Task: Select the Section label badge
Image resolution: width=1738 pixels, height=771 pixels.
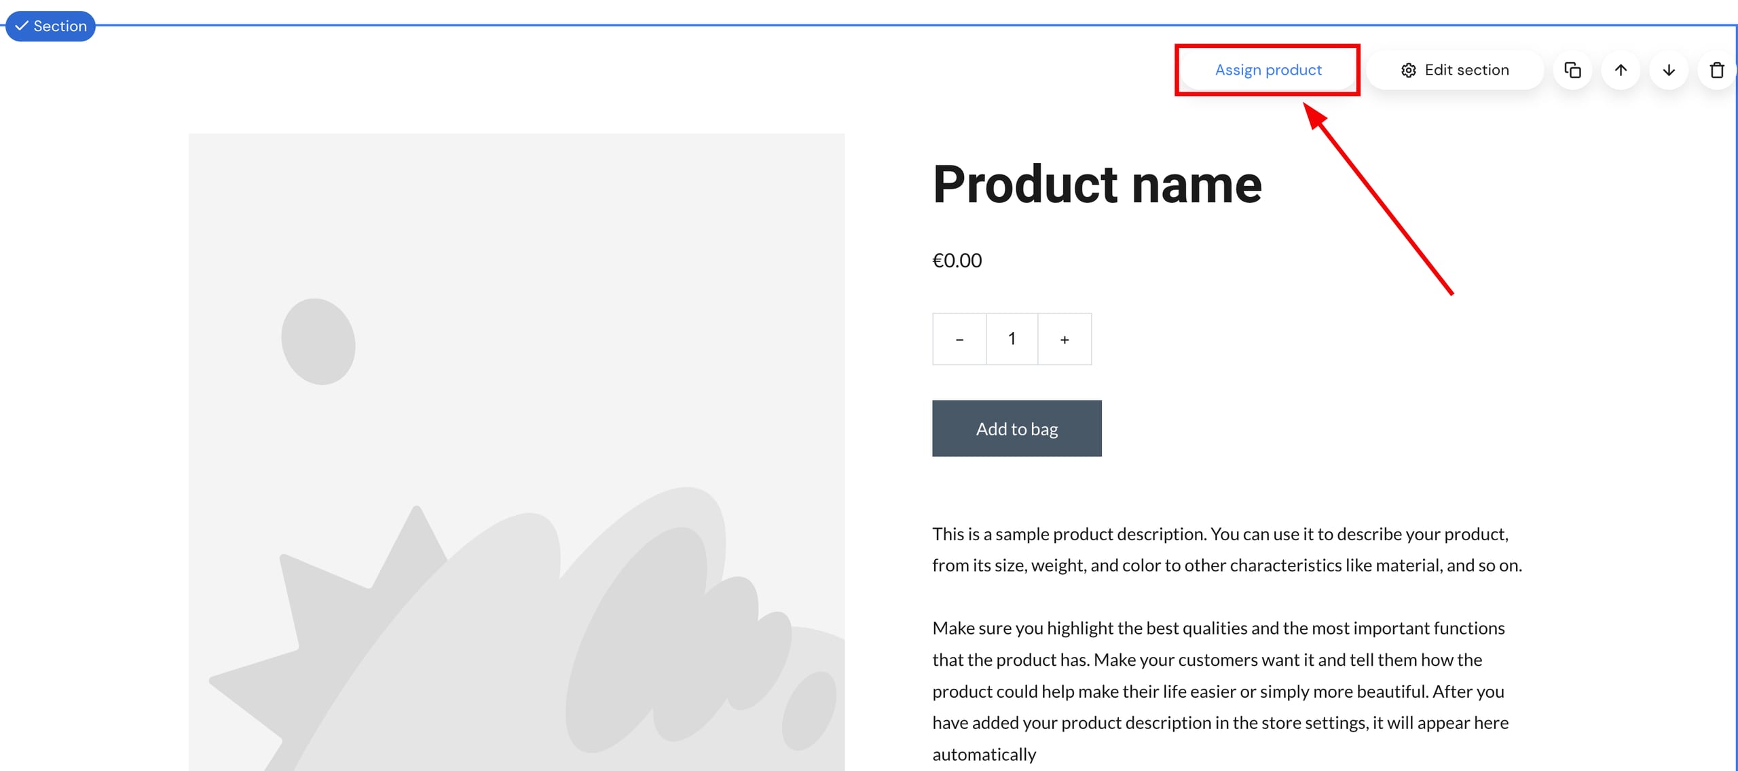Action: 50,26
